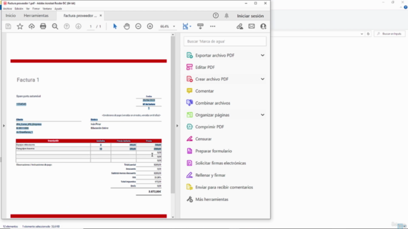Open the Ver menu
The width and height of the screenshot is (408, 229).
tap(28, 8)
